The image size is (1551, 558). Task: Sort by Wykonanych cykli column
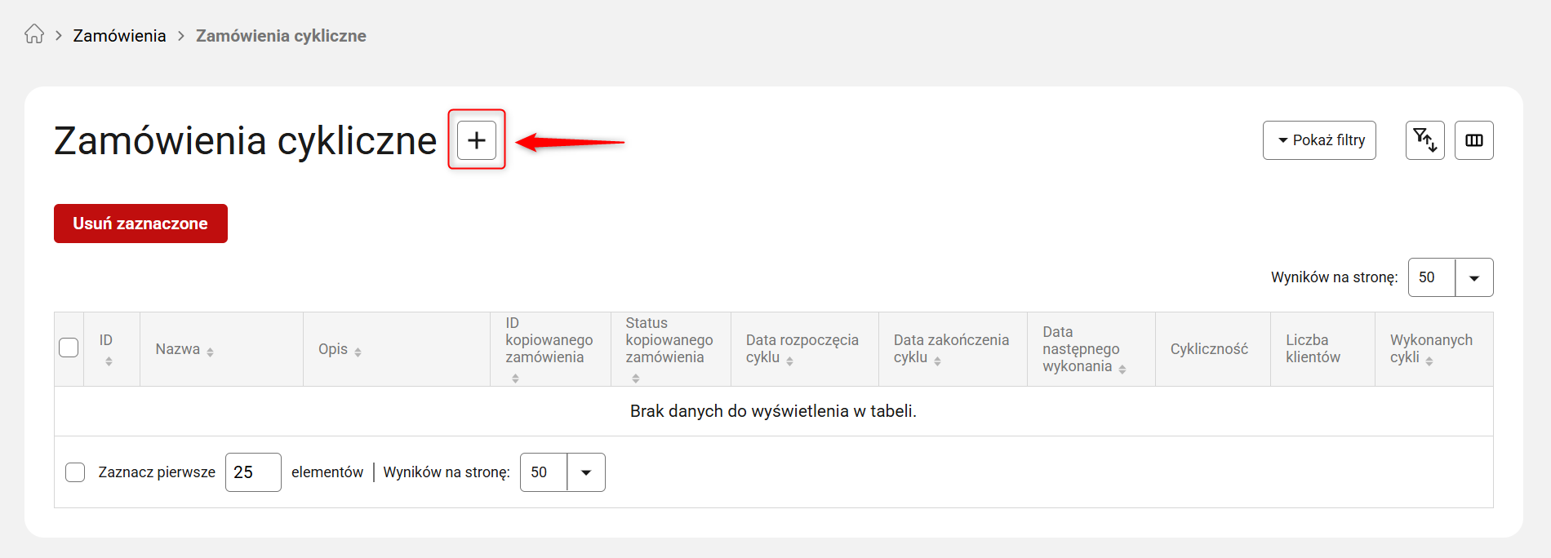click(x=1429, y=361)
